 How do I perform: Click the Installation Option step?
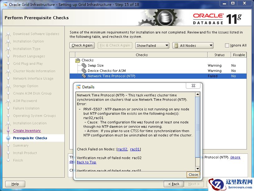pyautogui.click(x=28, y=41)
